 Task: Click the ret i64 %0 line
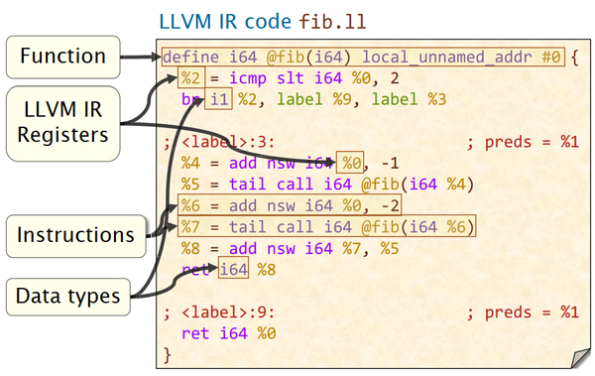point(229,333)
